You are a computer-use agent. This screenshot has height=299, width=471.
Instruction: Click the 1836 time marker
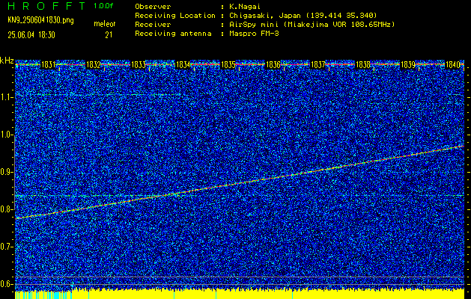[273, 64]
